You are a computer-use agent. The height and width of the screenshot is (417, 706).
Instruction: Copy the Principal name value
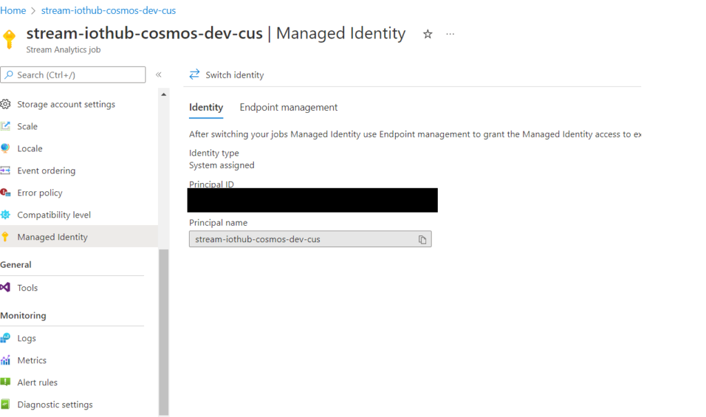(423, 239)
